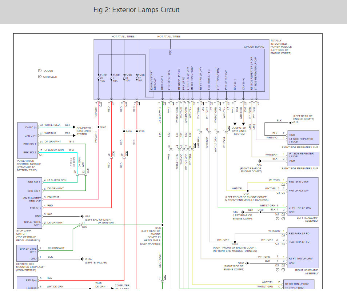Click 'LT FT TRN LP DRV' in left headlamp box
The width and height of the screenshot is (347, 294).
[x=300, y=208]
